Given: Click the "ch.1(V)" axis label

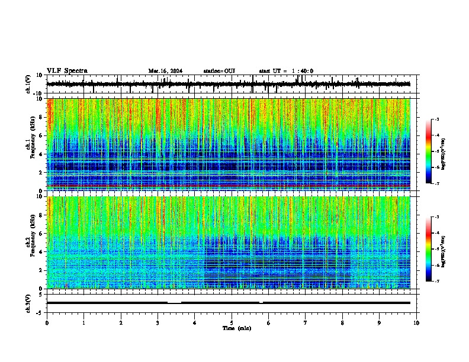Looking at the screenshot, I should point(28,84).
